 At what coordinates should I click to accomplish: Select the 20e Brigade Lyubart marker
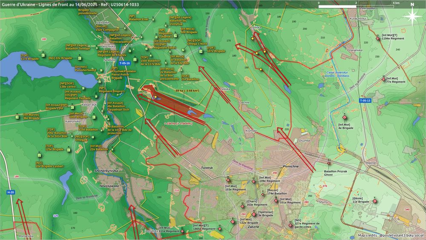[39, 155]
